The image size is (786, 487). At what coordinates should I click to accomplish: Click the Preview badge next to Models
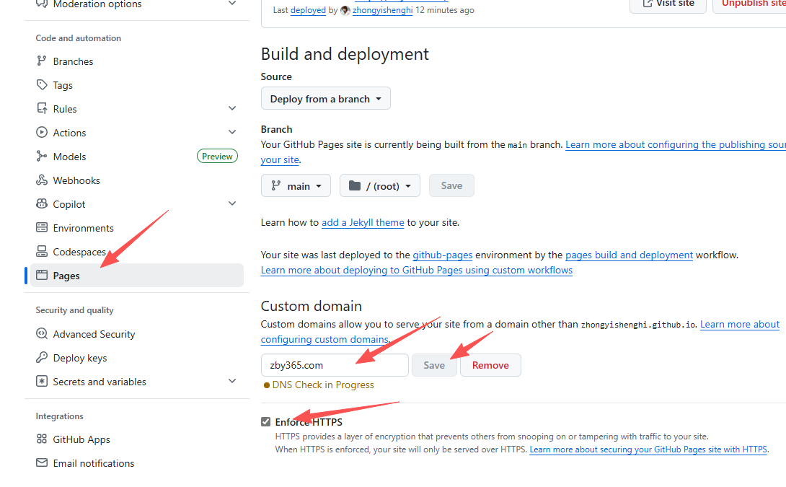(x=217, y=157)
